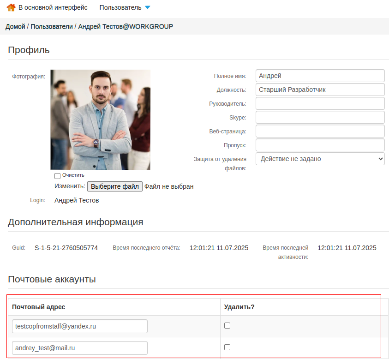Focus the Пропуск input field

pos(320,145)
